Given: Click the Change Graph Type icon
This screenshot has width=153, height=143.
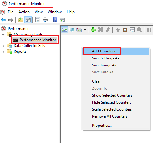Looking at the screenshot, I should (79, 30).
